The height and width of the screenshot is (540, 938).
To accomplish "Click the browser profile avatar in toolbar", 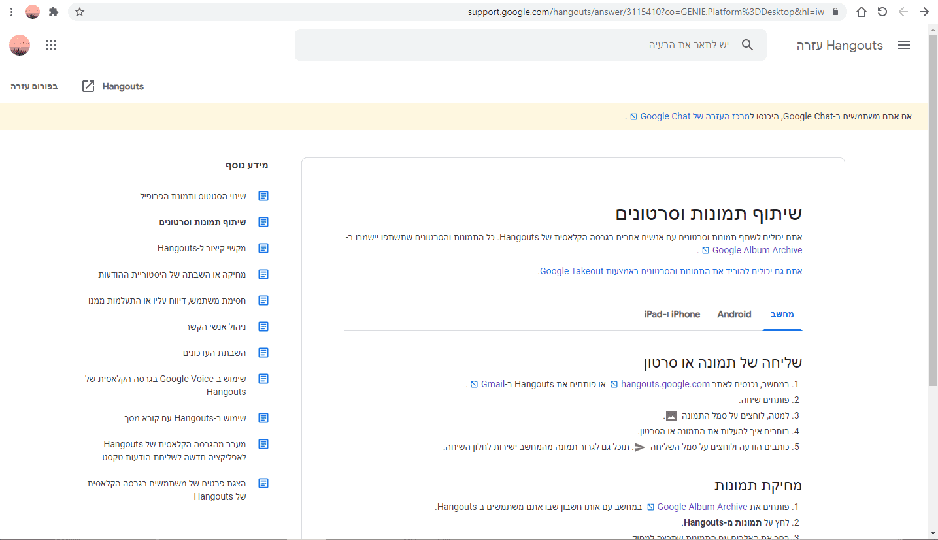I will click(x=33, y=12).
